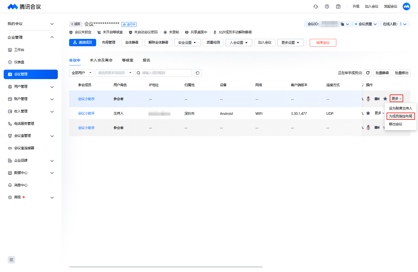
Task: Switch to the 等候室 tab
Action: pyautogui.click(x=128, y=60)
